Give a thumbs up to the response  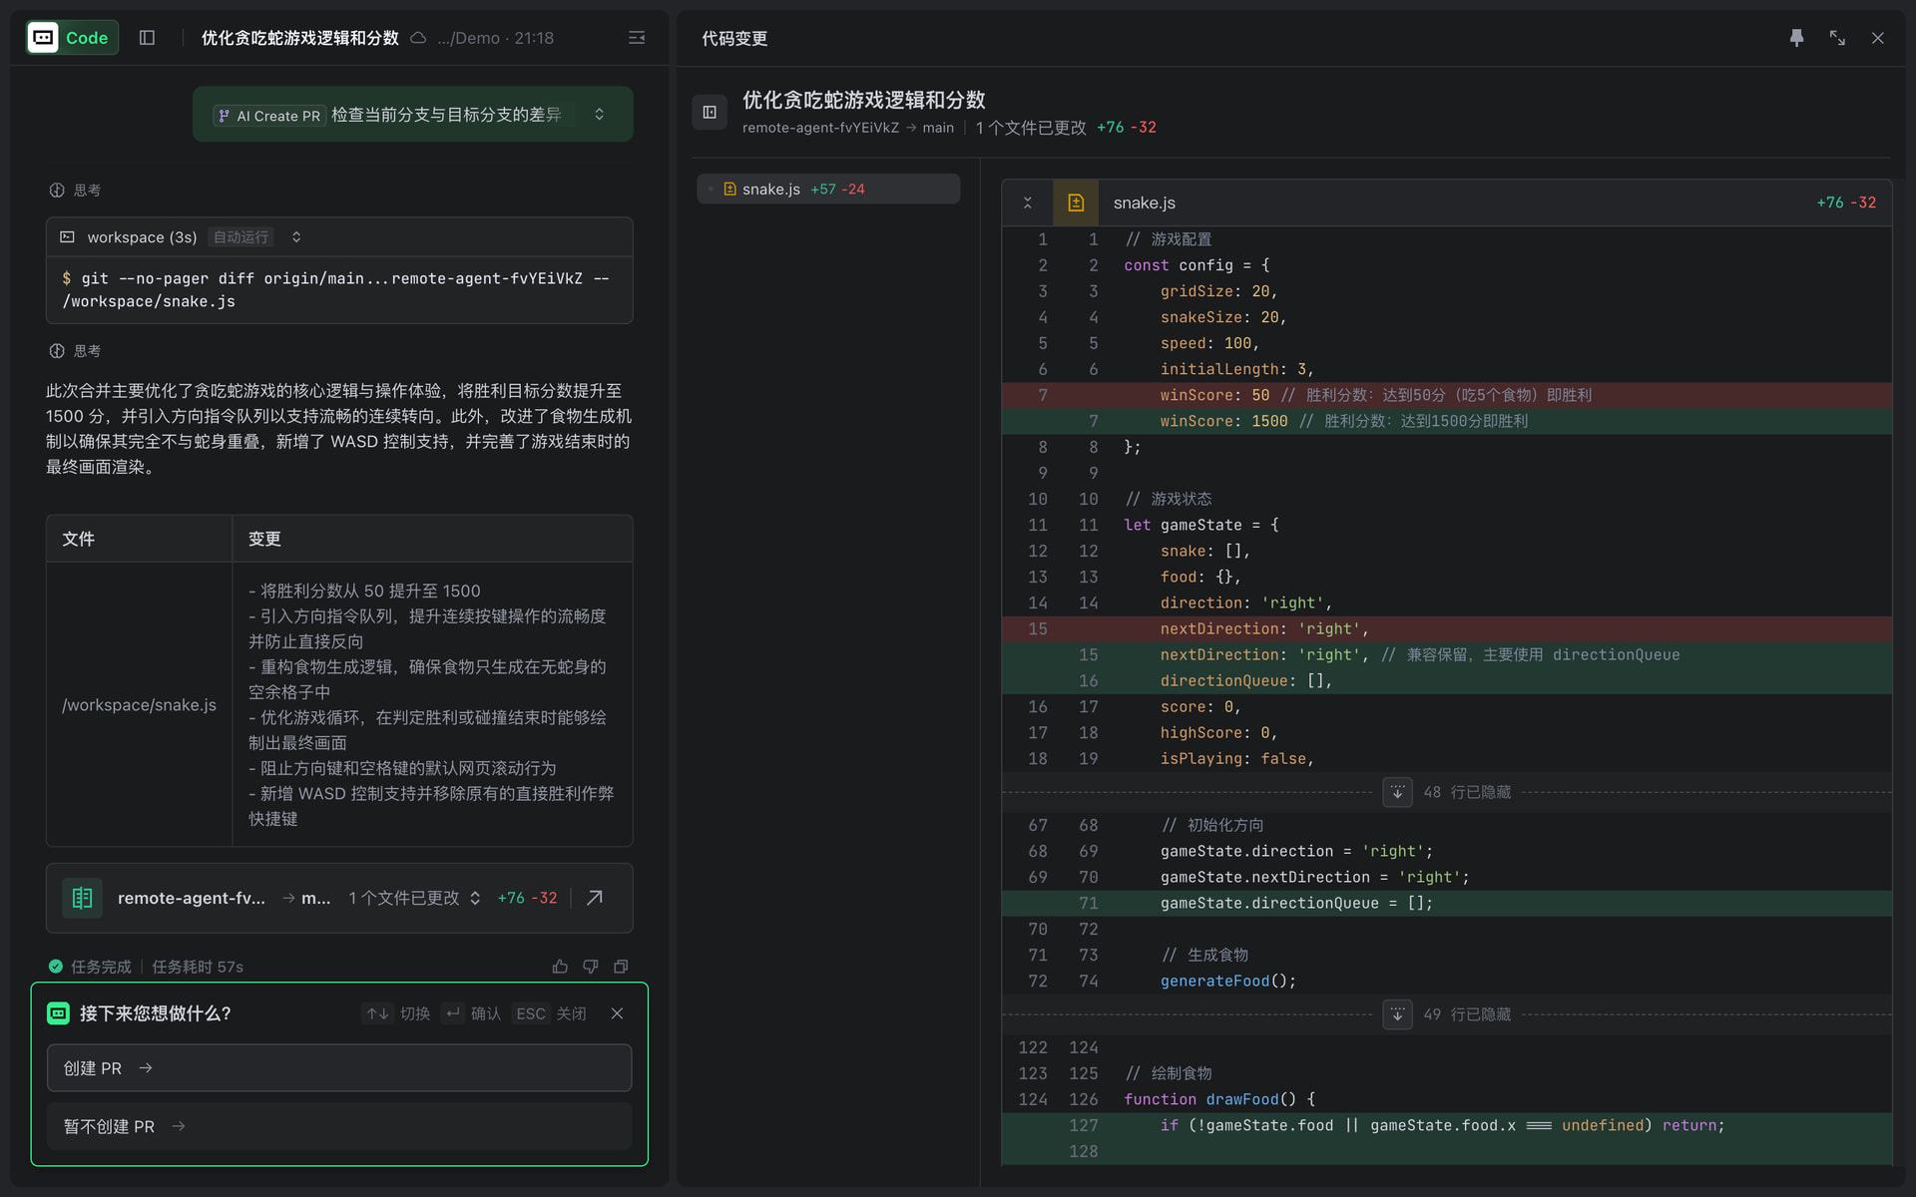[x=560, y=967]
